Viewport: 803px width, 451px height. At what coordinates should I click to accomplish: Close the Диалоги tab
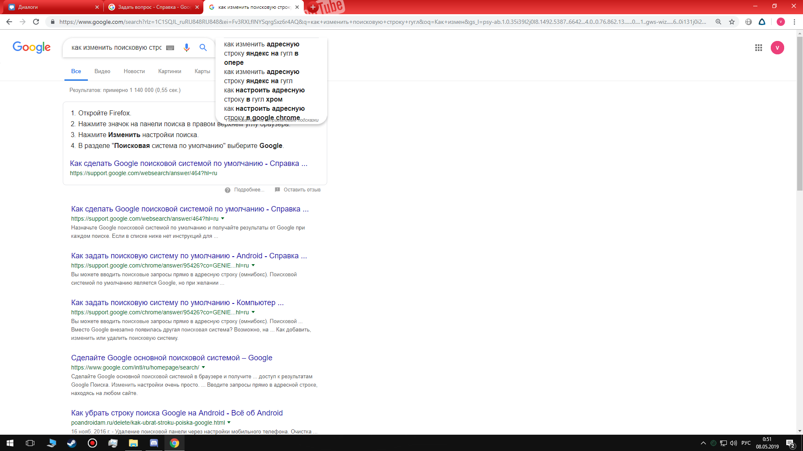pos(97,7)
